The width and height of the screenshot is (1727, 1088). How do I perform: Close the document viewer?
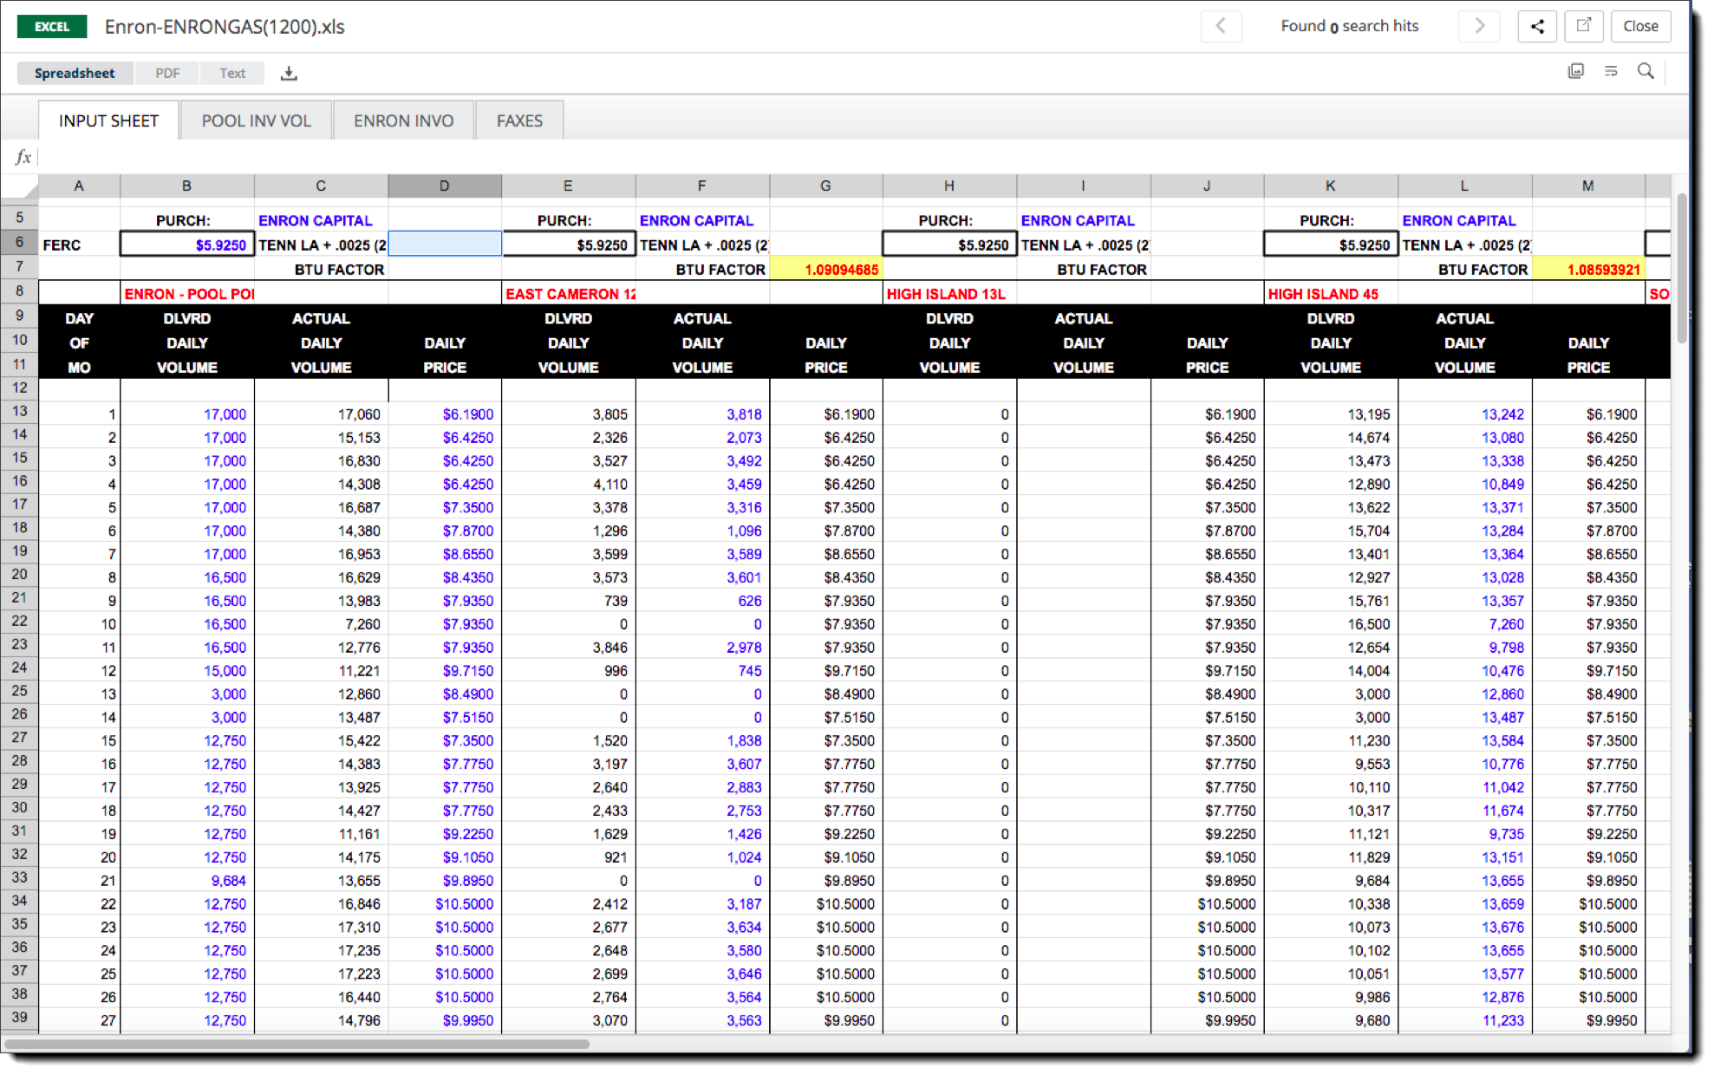pyautogui.click(x=1640, y=26)
